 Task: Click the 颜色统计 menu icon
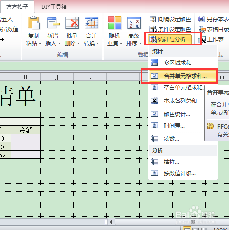coord(154,114)
